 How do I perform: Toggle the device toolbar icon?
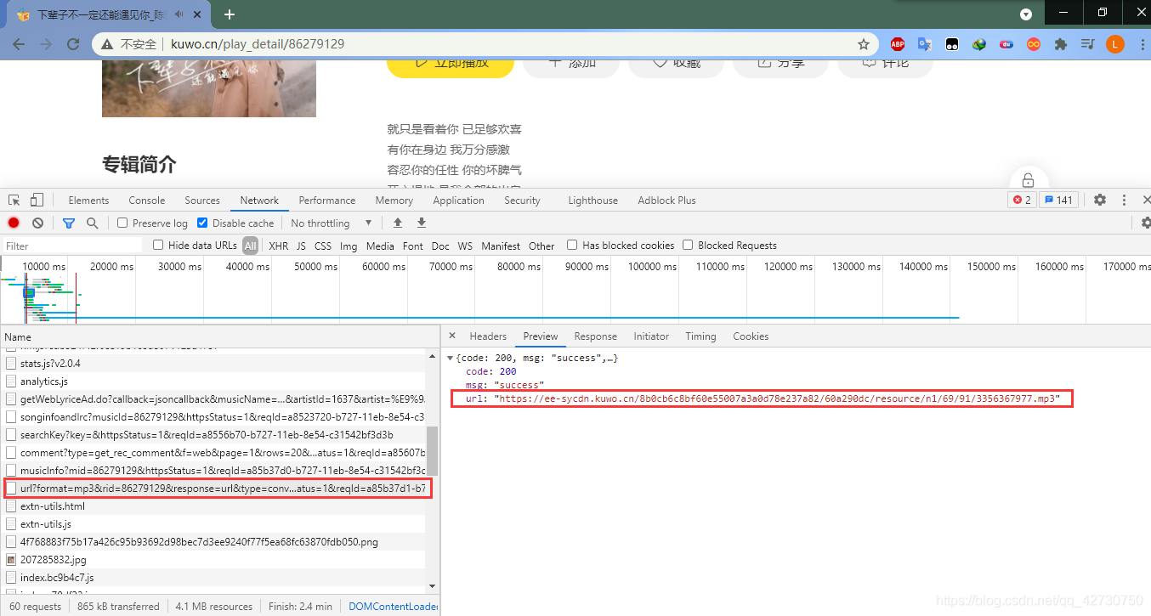click(37, 200)
